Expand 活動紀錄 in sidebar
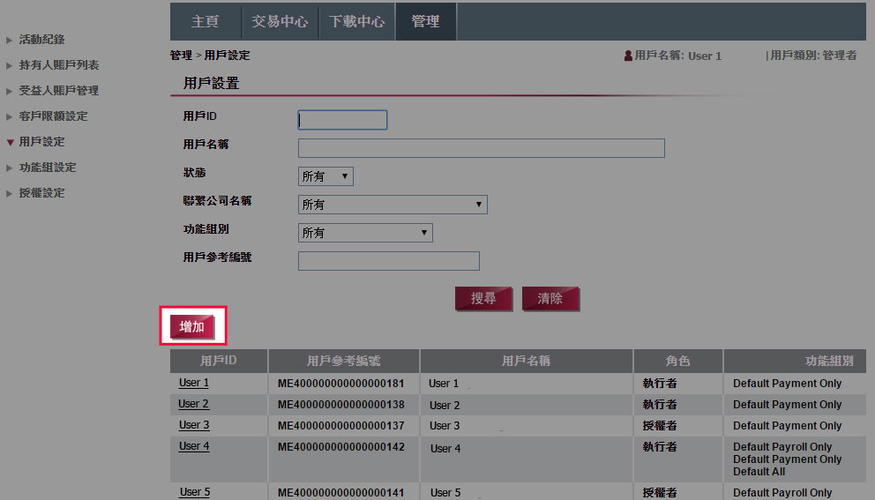Viewport: 875px width, 500px height. (x=41, y=40)
